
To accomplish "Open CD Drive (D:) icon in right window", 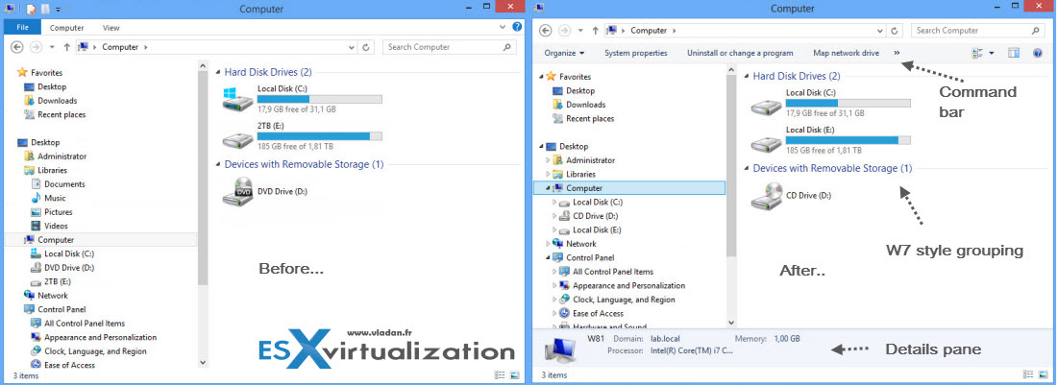I will pyautogui.click(x=767, y=195).
